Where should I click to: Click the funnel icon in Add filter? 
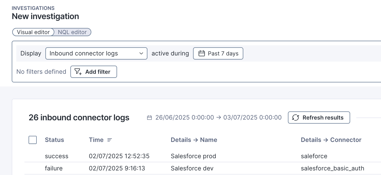click(x=78, y=72)
